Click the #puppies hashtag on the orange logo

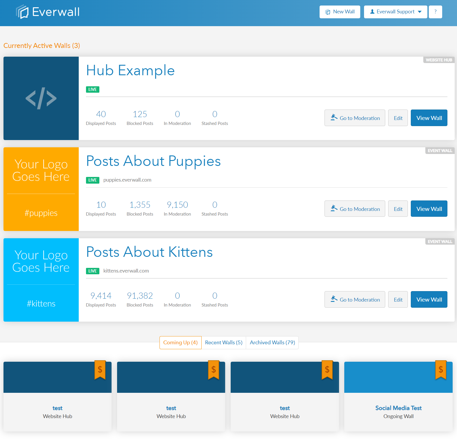(x=41, y=213)
